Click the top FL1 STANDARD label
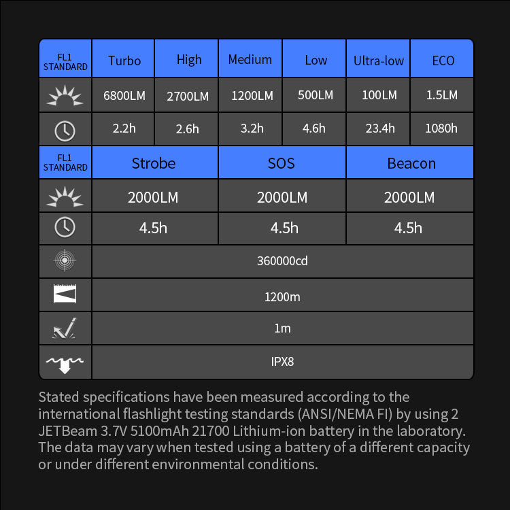 pos(65,61)
